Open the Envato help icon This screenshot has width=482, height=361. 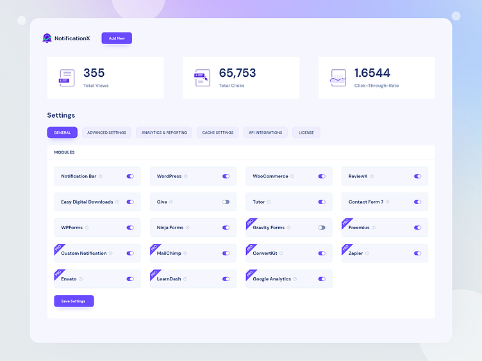81,279
